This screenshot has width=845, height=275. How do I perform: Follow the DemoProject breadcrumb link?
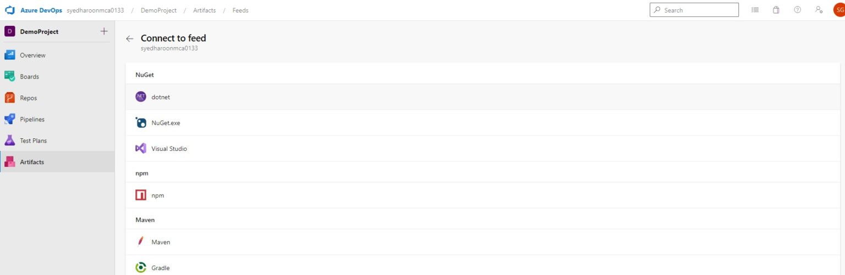tap(158, 10)
